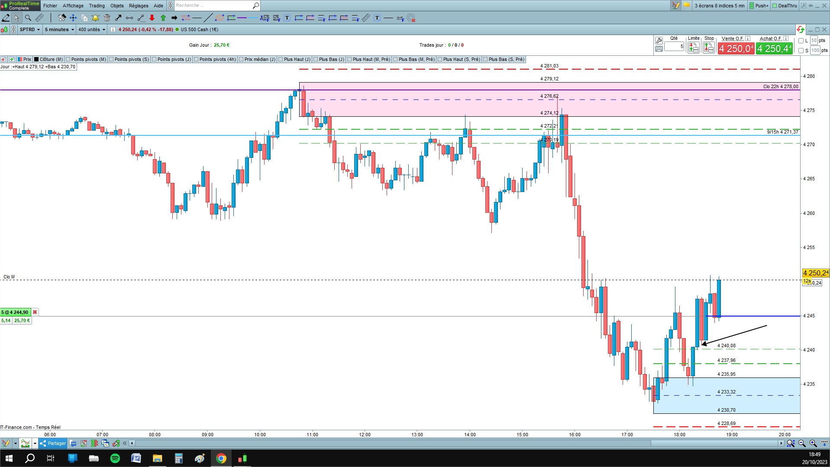
Task: Enable the Prix médian (J) checkbox
Action: [241, 59]
